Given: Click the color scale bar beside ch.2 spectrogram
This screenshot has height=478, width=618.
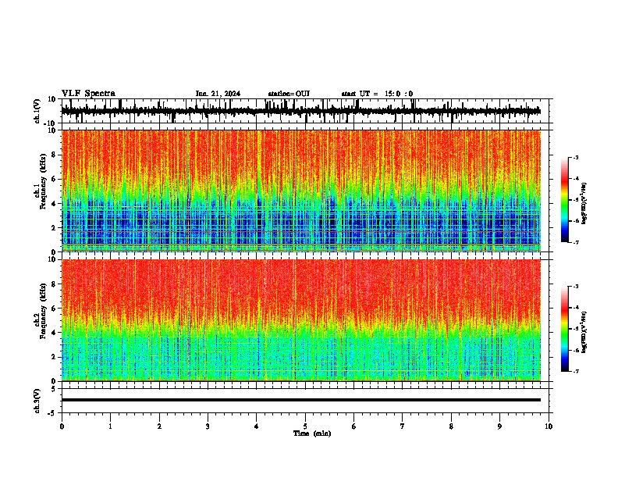Looking at the screenshot, I should coord(565,329).
